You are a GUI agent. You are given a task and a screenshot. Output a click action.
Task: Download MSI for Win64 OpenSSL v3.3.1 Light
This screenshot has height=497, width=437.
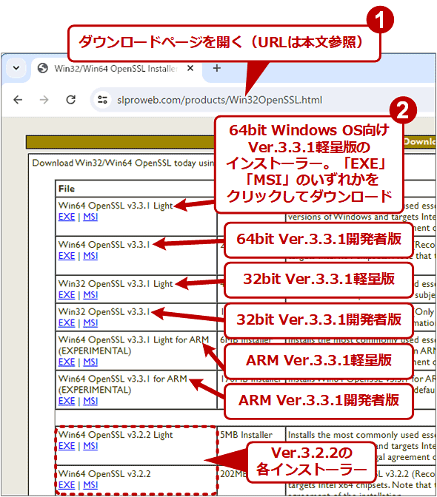(x=90, y=217)
